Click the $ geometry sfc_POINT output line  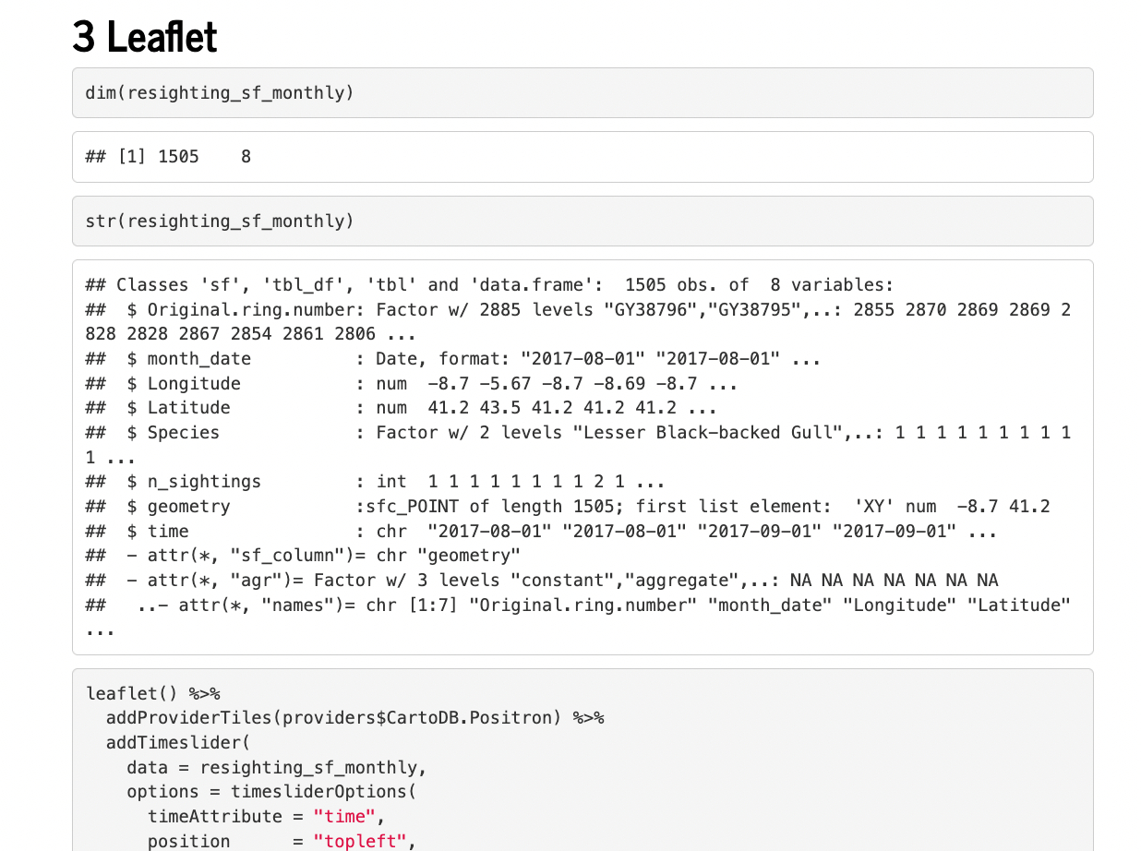coord(567,507)
